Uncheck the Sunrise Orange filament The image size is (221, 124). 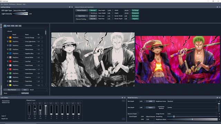pos(8,38)
